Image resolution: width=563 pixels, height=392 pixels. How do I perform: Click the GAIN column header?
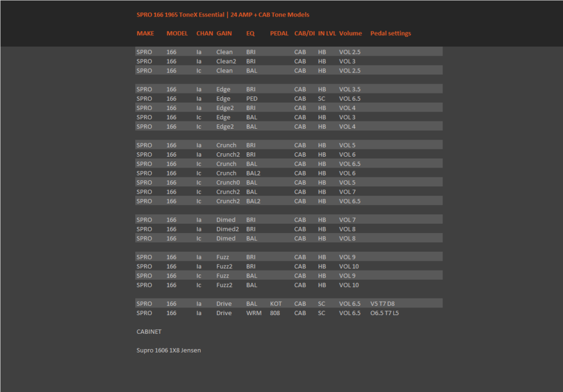(x=224, y=34)
